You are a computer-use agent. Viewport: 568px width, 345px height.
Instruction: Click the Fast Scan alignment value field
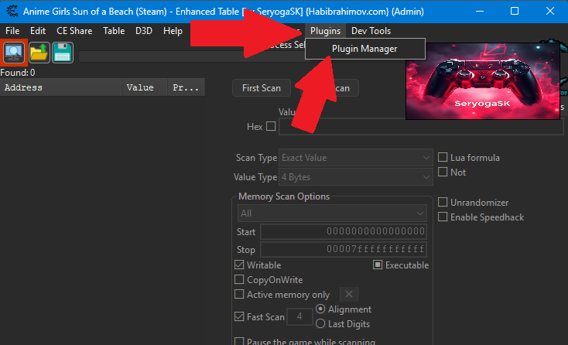click(x=299, y=316)
